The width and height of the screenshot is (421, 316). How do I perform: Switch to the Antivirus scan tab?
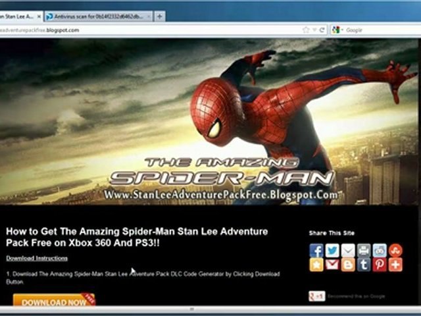tap(99, 16)
